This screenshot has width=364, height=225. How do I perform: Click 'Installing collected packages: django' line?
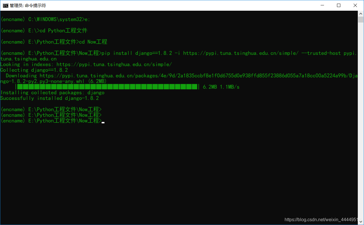tap(52, 92)
